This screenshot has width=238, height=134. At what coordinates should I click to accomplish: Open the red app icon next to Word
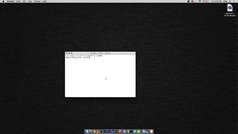point(120,131)
